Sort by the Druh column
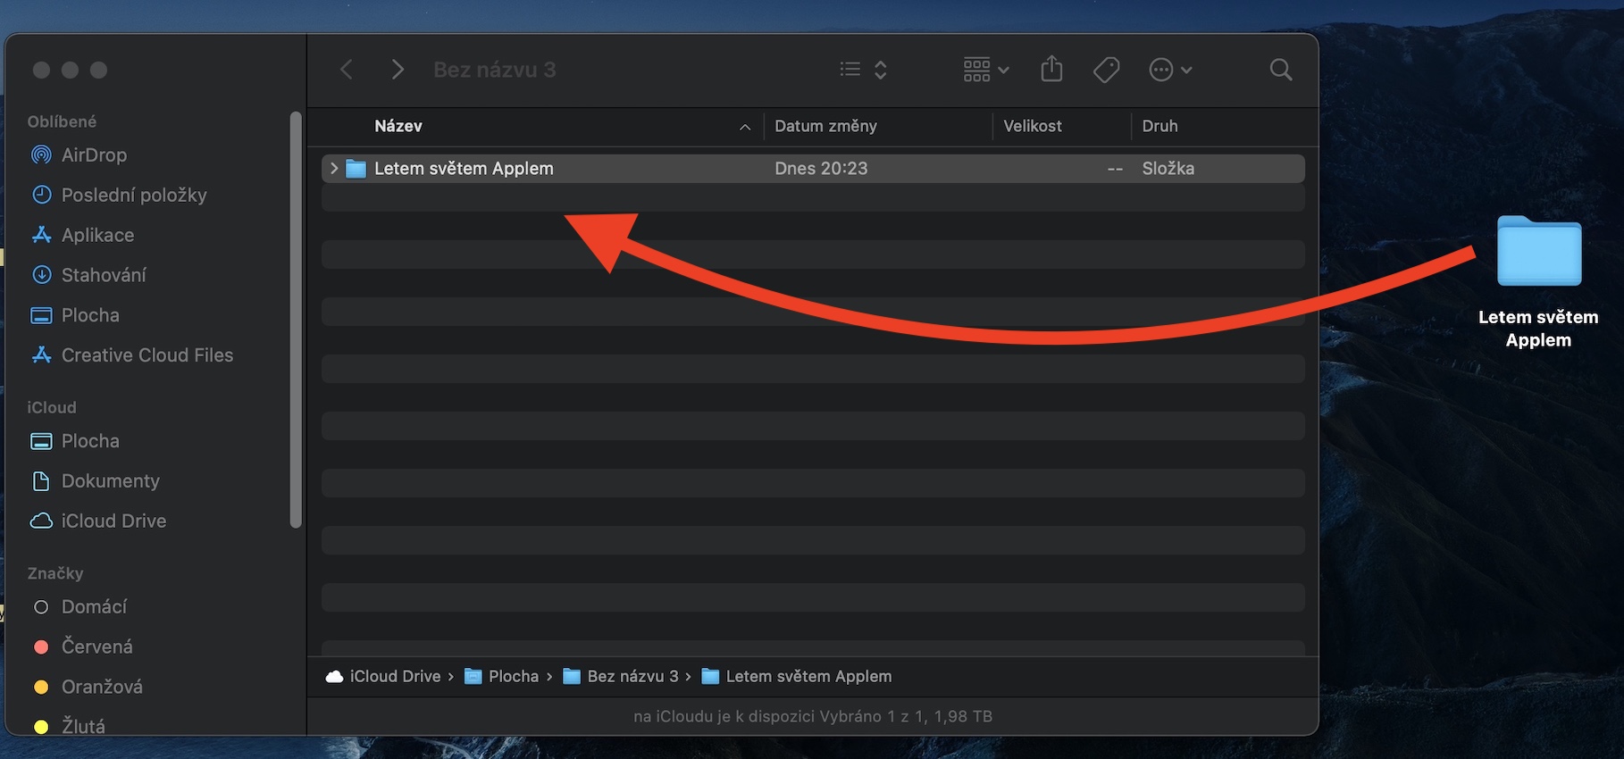 1159,127
